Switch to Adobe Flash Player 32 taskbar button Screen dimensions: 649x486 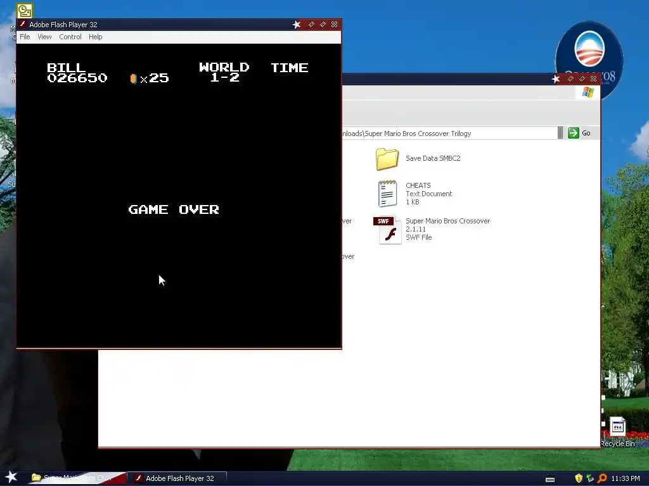click(177, 478)
